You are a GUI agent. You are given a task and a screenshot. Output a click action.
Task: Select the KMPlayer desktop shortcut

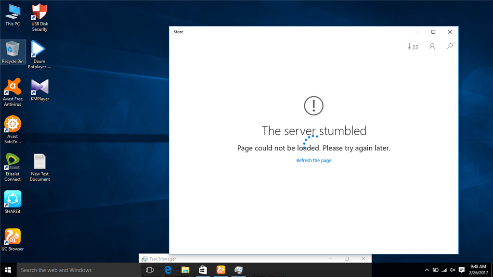[39, 90]
